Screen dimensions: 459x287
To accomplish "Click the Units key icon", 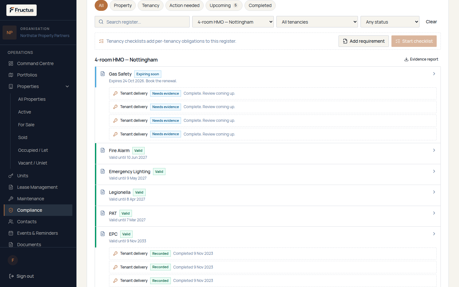I will click(x=11, y=176).
